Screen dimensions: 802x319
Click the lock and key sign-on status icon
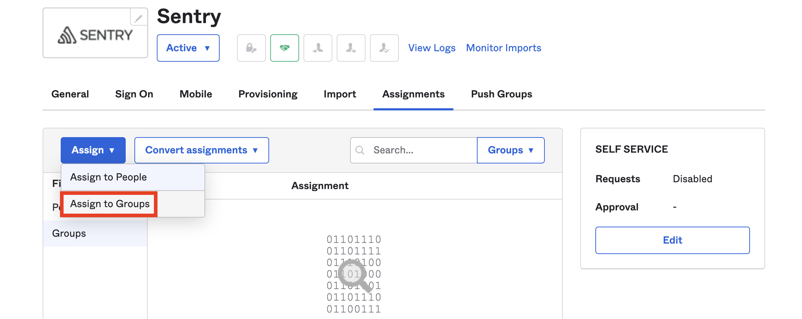pyautogui.click(x=251, y=48)
